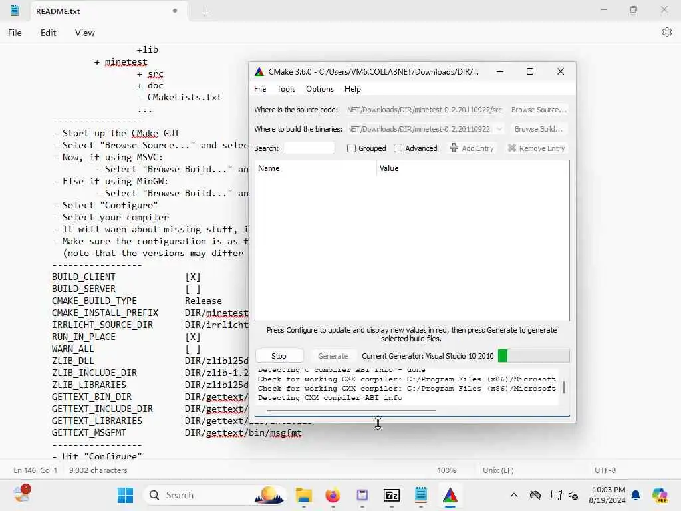This screenshot has height=511, width=681.
Task: Click Browse Build button
Action: 539,129
